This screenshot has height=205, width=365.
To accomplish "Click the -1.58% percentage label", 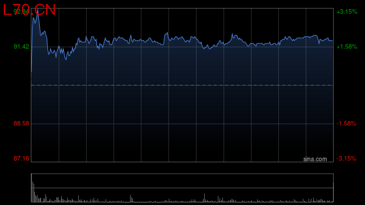I will [x=346, y=124].
